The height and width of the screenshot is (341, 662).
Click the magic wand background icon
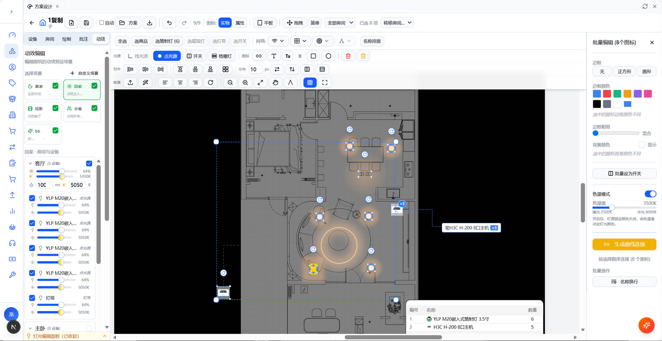point(145,82)
